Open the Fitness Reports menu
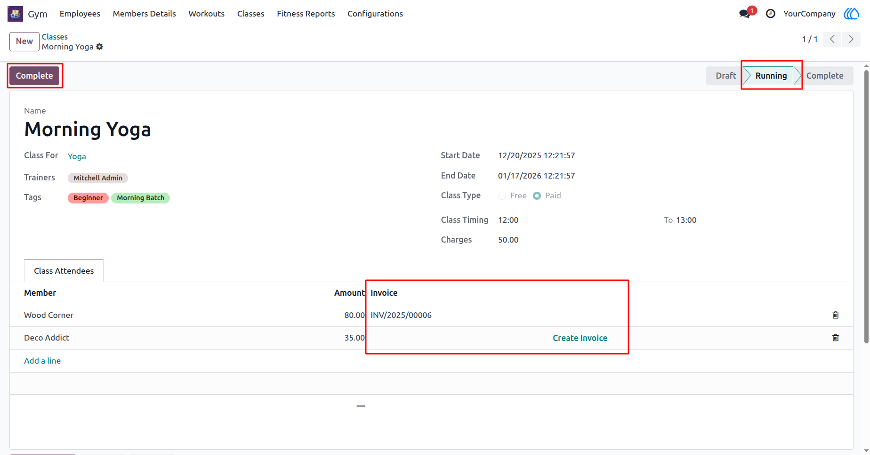 tap(306, 14)
